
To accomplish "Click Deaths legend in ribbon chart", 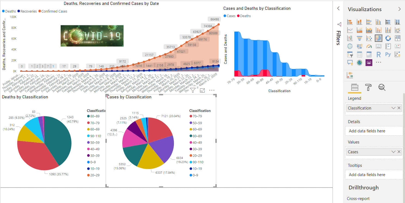I will point(244,16).
